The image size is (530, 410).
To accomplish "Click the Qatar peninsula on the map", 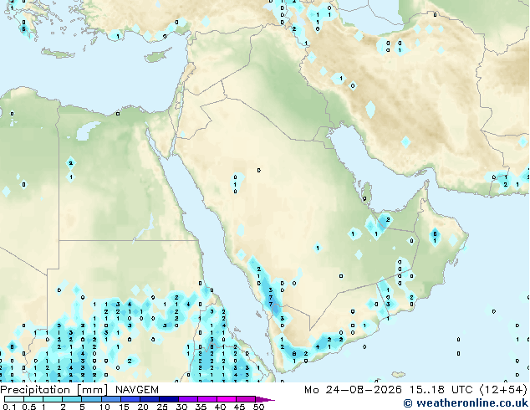I will (x=367, y=192).
